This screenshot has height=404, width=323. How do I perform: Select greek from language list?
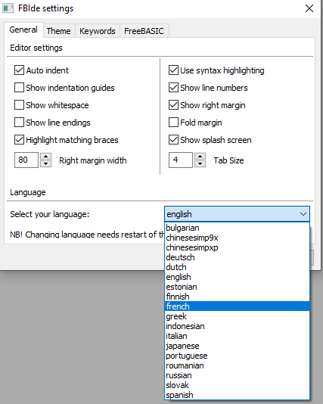click(237, 316)
